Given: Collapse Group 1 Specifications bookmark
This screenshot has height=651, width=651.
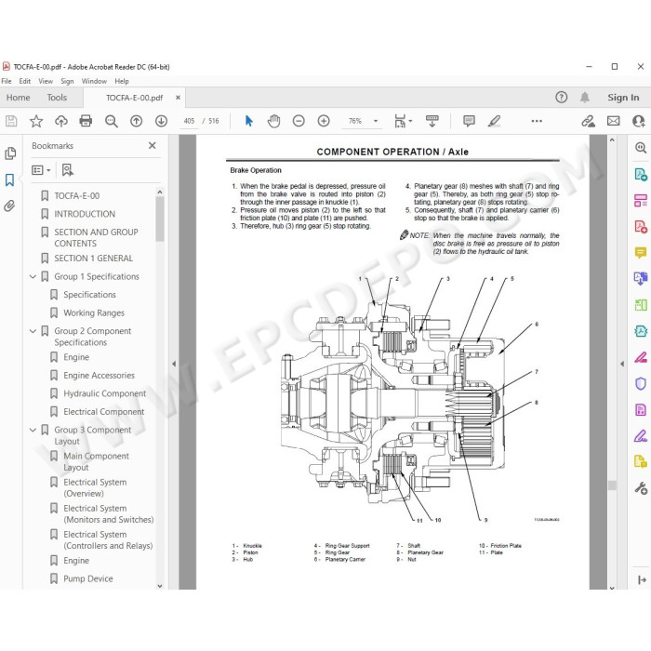Looking at the screenshot, I should (33, 276).
